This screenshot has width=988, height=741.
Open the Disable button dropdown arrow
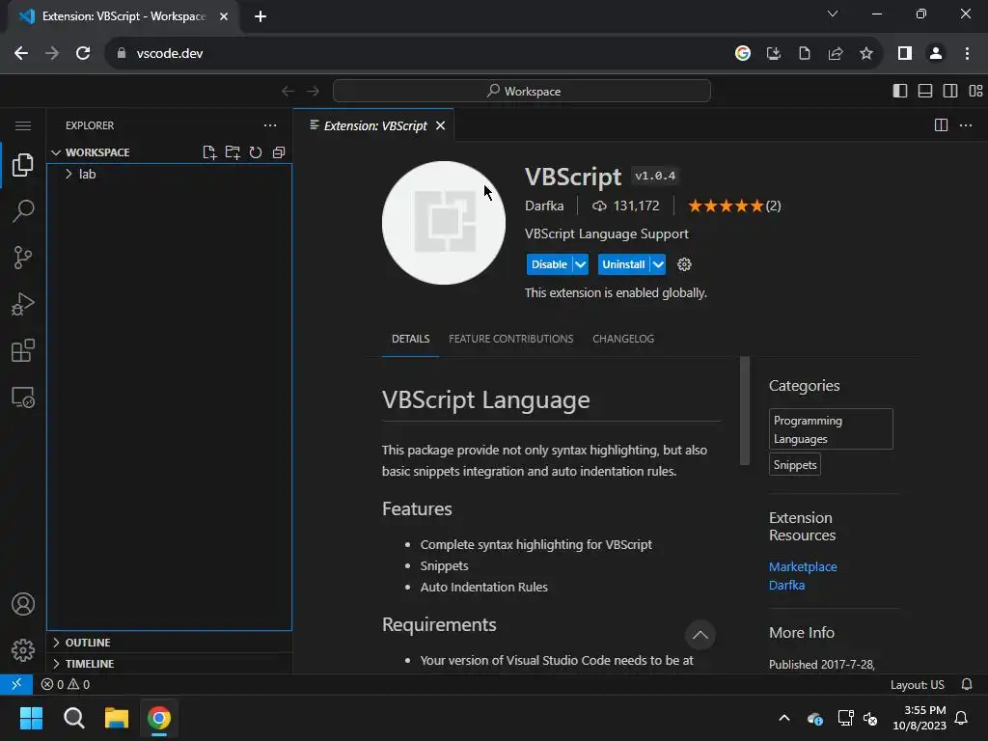[580, 264]
